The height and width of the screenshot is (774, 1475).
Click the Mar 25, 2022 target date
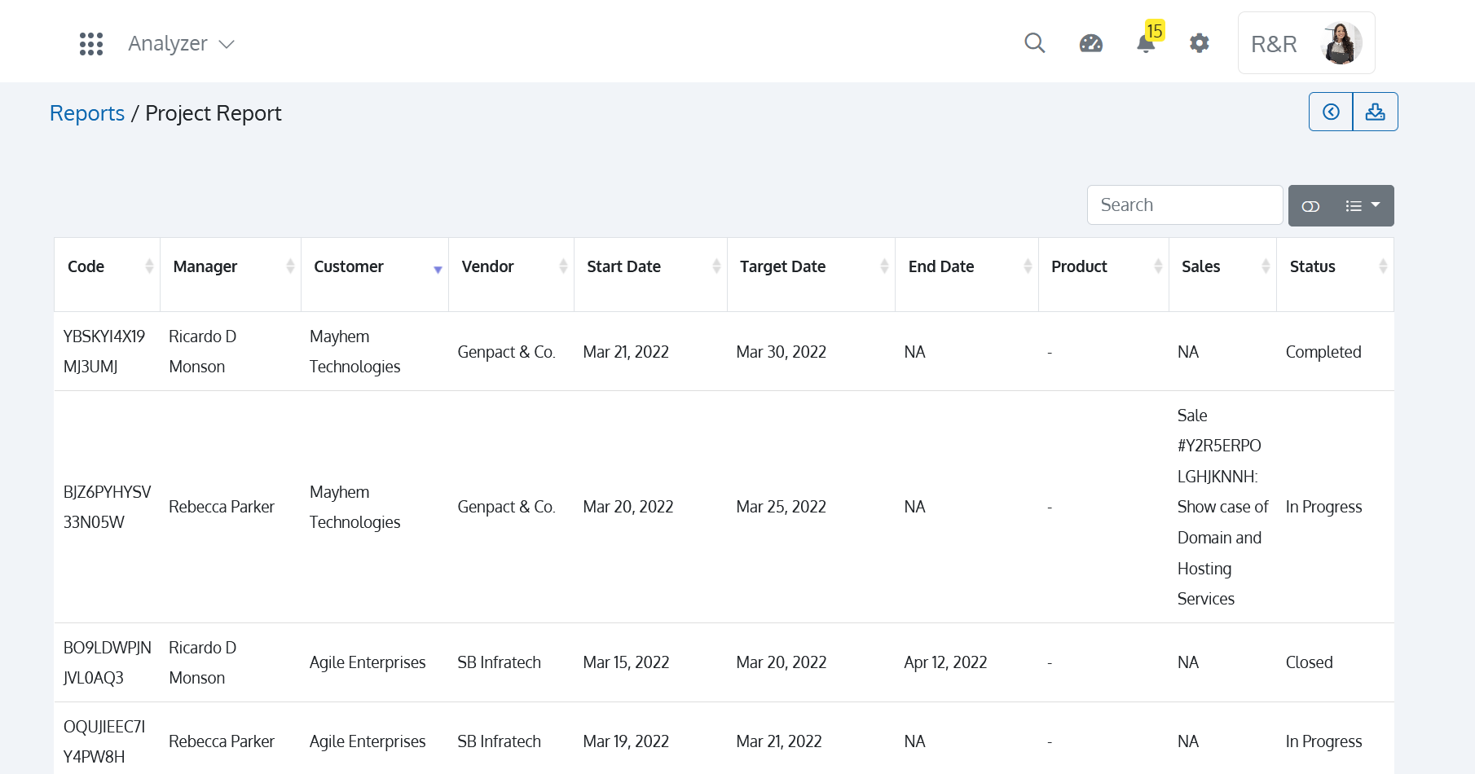pyautogui.click(x=781, y=507)
